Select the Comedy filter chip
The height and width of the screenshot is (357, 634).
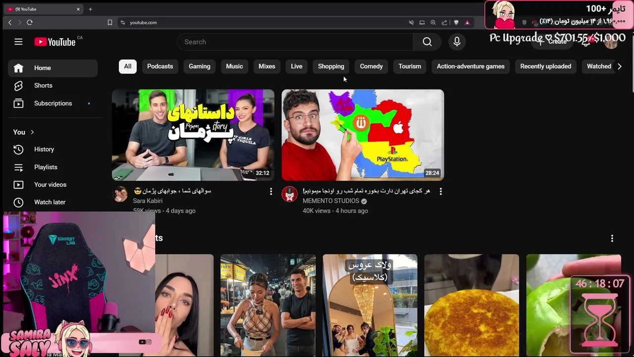coord(371,66)
